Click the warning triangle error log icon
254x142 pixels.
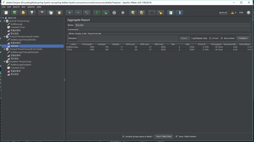point(233,13)
